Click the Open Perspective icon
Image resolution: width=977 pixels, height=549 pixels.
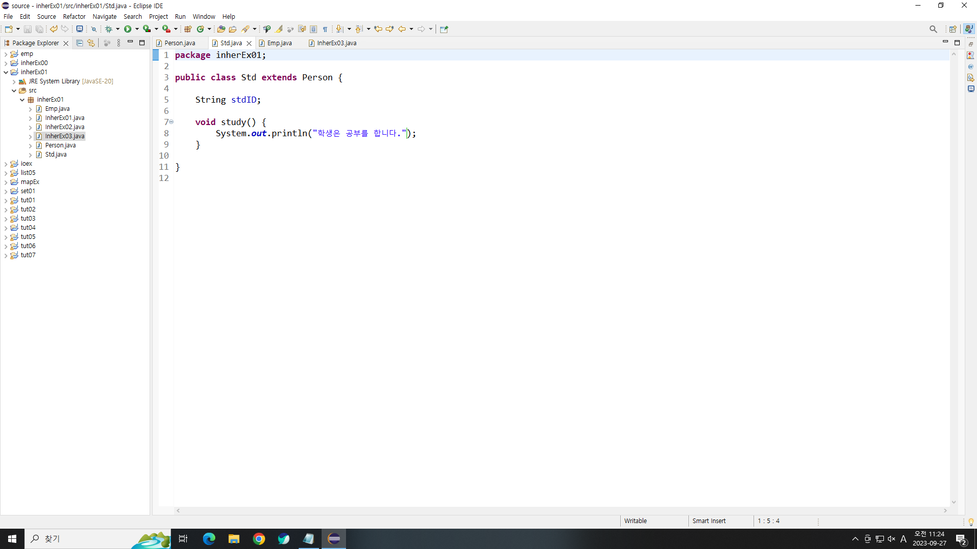tap(953, 29)
